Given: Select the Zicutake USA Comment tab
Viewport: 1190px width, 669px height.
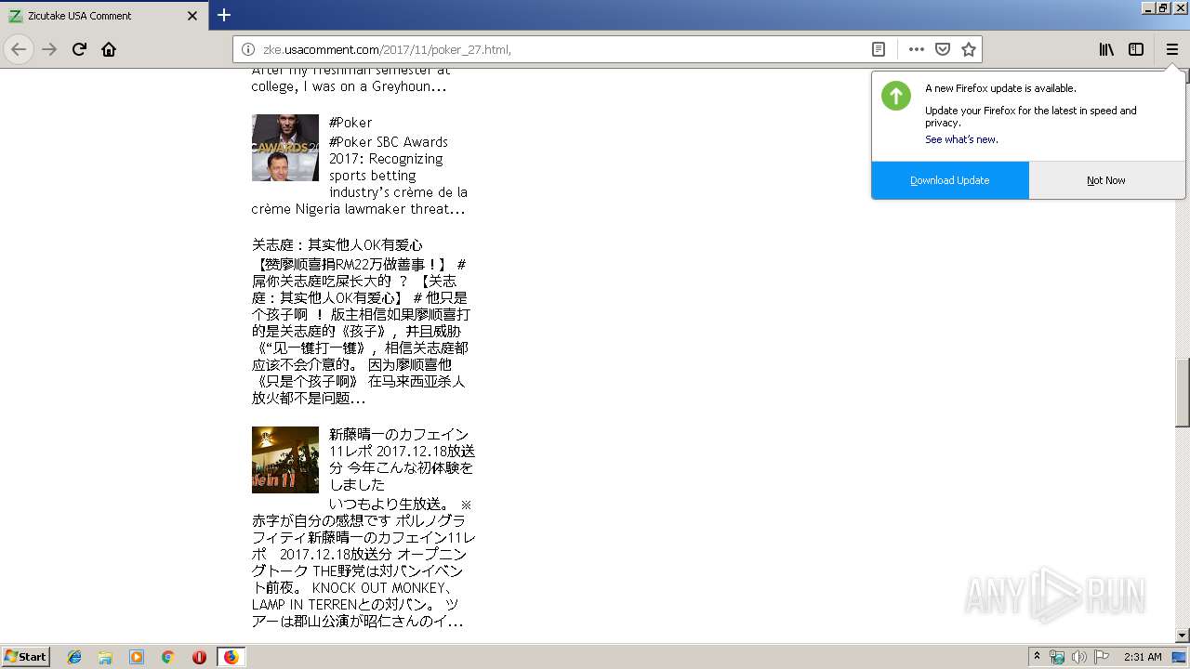Looking at the screenshot, I should pyautogui.click(x=104, y=16).
